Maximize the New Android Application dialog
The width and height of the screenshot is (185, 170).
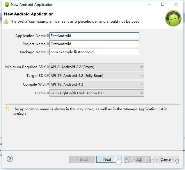point(163,4)
